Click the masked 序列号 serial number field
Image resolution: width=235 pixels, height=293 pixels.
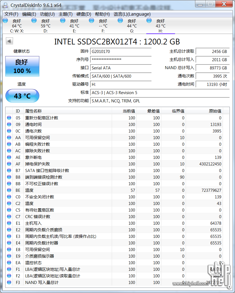pyautogui.click(x=121, y=60)
